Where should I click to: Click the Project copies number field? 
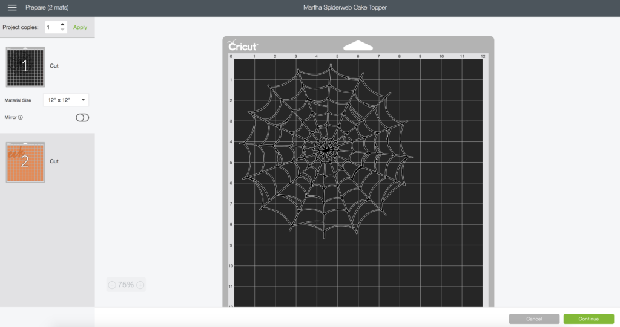pyautogui.click(x=52, y=27)
